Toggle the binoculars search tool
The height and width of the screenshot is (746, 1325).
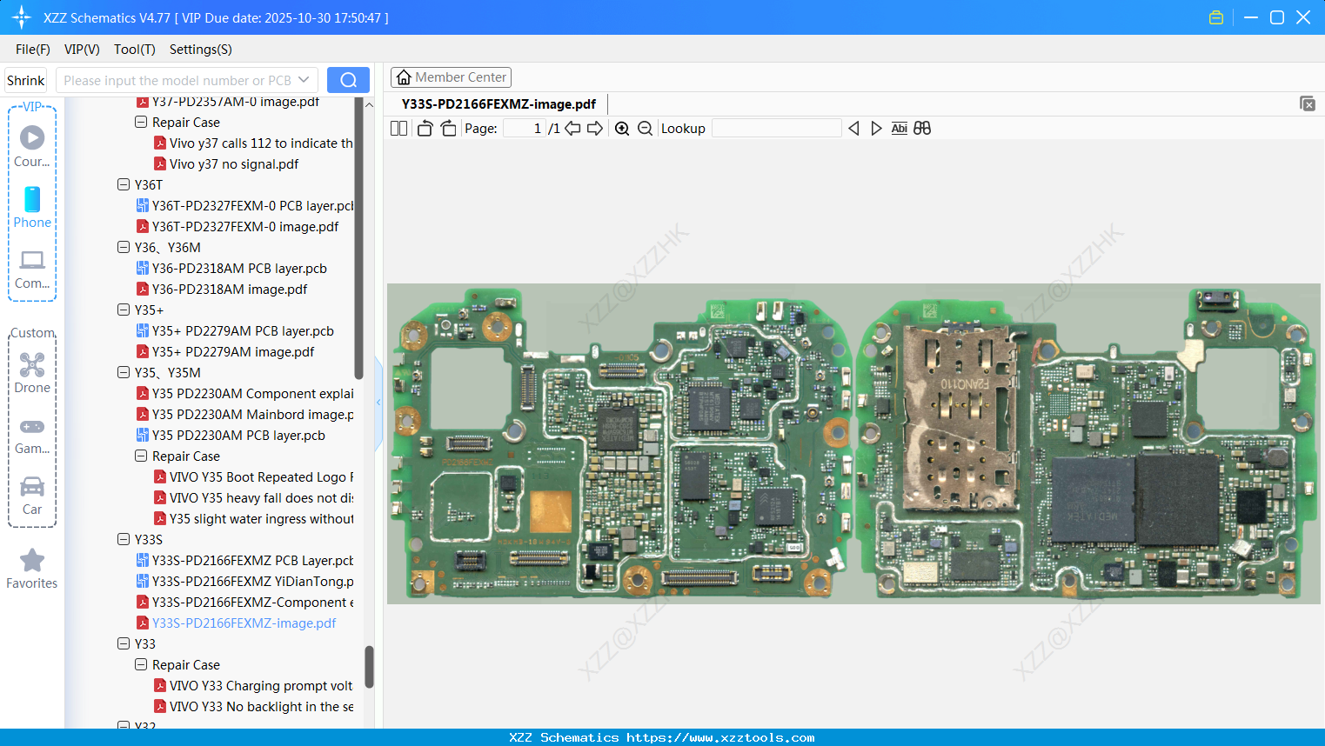click(x=922, y=128)
